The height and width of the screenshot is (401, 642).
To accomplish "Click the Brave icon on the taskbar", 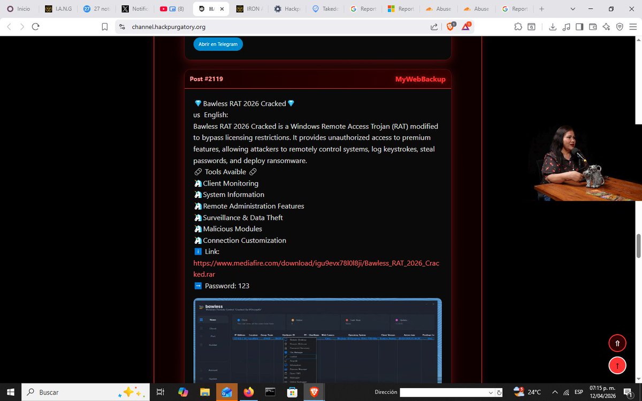I will click(314, 392).
